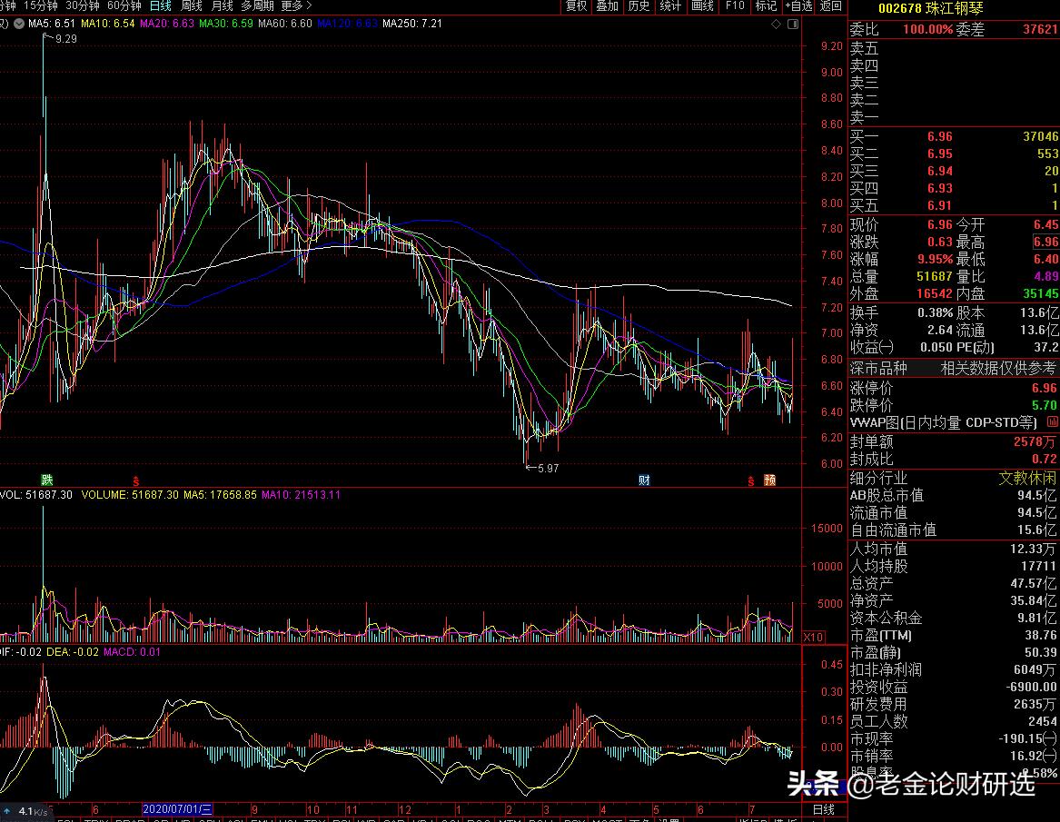Click the MA20: 6.63 indicator label

click(x=167, y=24)
